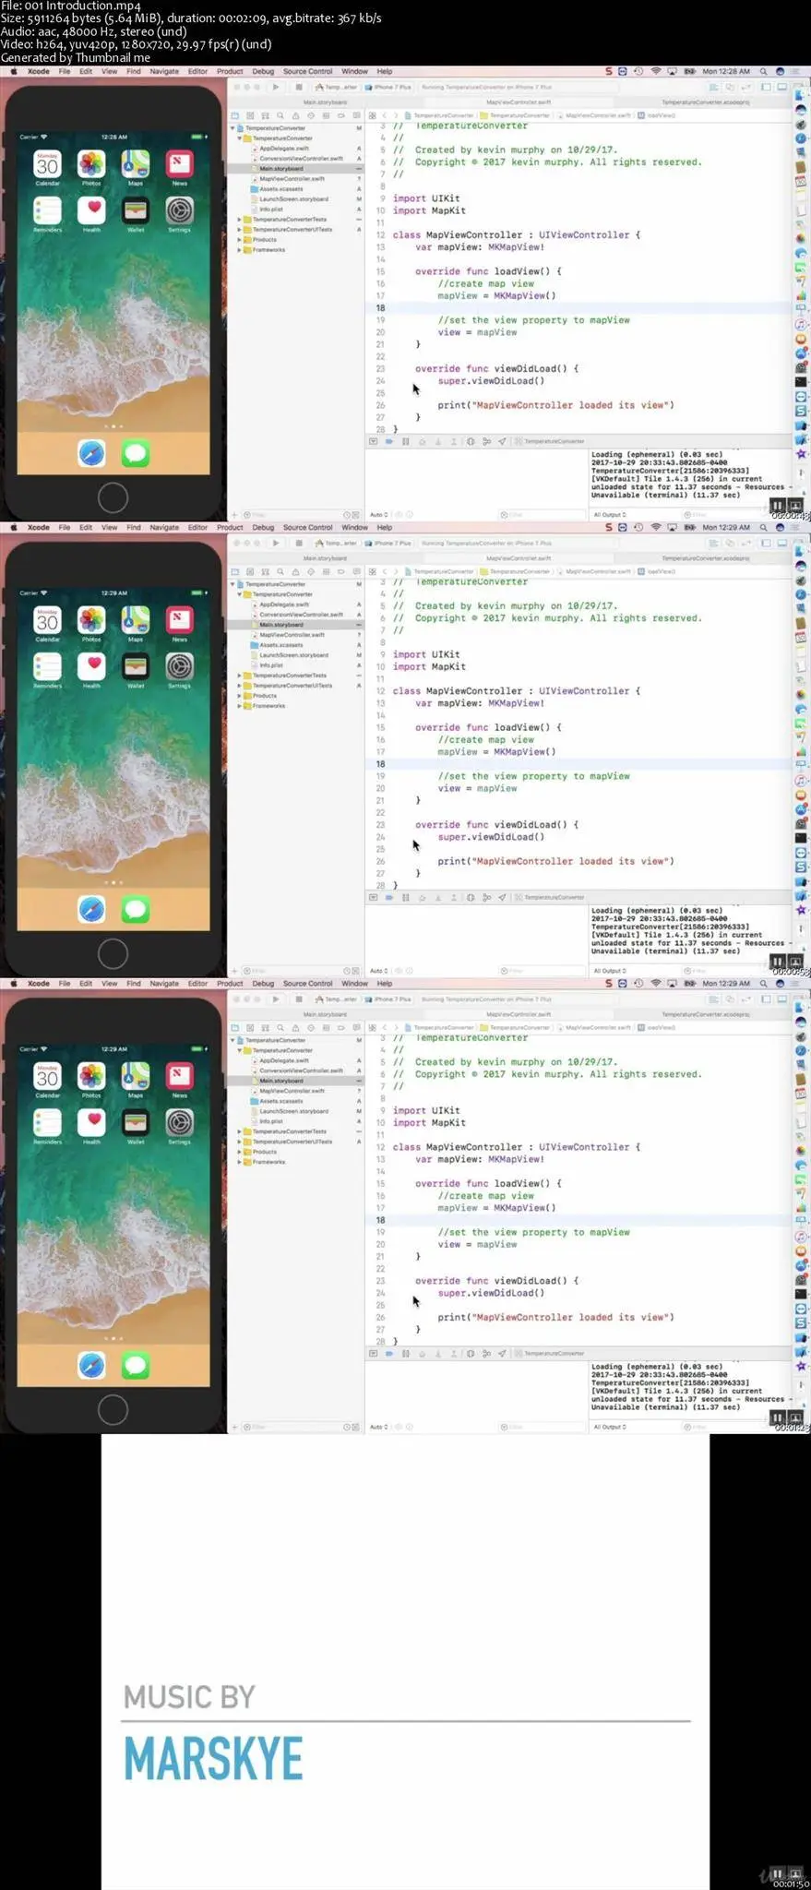Open Calendar app in the 12:28 AM simulator frame
The image size is (811, 1890).
tap(47, 164)
